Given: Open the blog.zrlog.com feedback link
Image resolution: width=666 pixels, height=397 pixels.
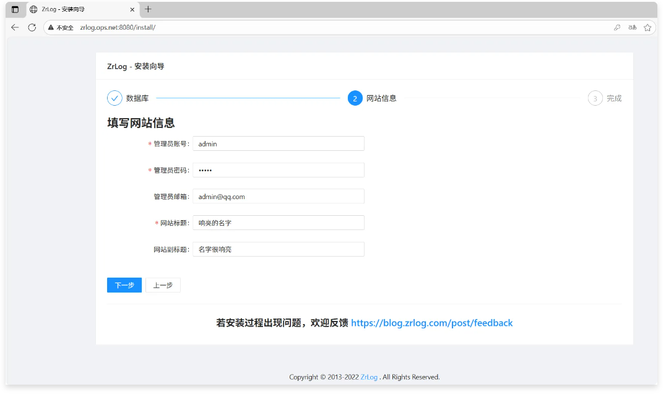Looking at the screenshot, I should click(431, 323).
